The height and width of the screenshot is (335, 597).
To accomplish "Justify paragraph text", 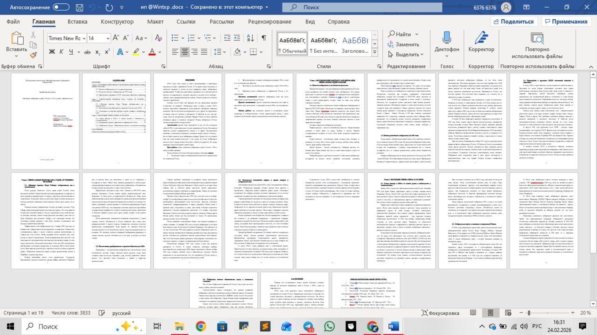I will click(204, 52).
